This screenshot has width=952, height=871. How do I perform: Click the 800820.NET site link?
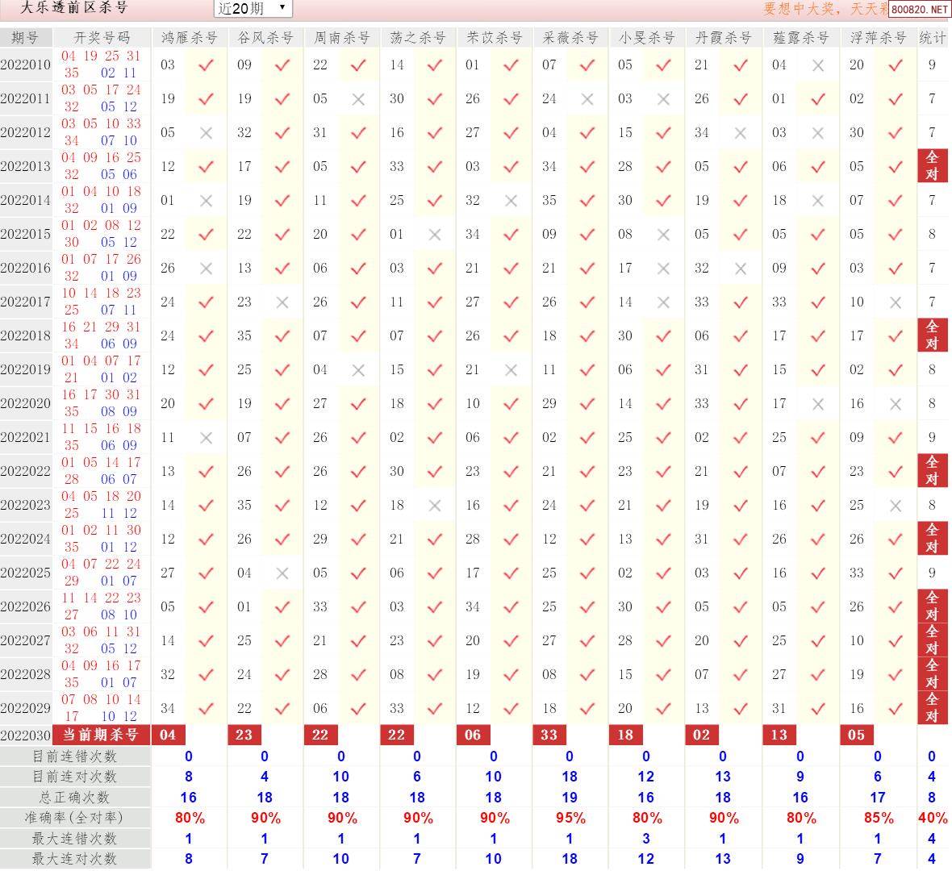pos(920,10)
